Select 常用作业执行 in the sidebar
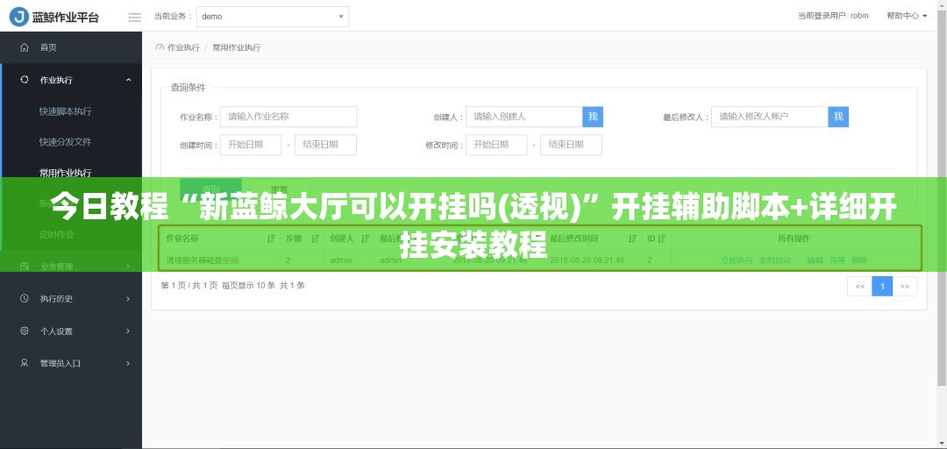Screen dimensions: 947x449 65,173
